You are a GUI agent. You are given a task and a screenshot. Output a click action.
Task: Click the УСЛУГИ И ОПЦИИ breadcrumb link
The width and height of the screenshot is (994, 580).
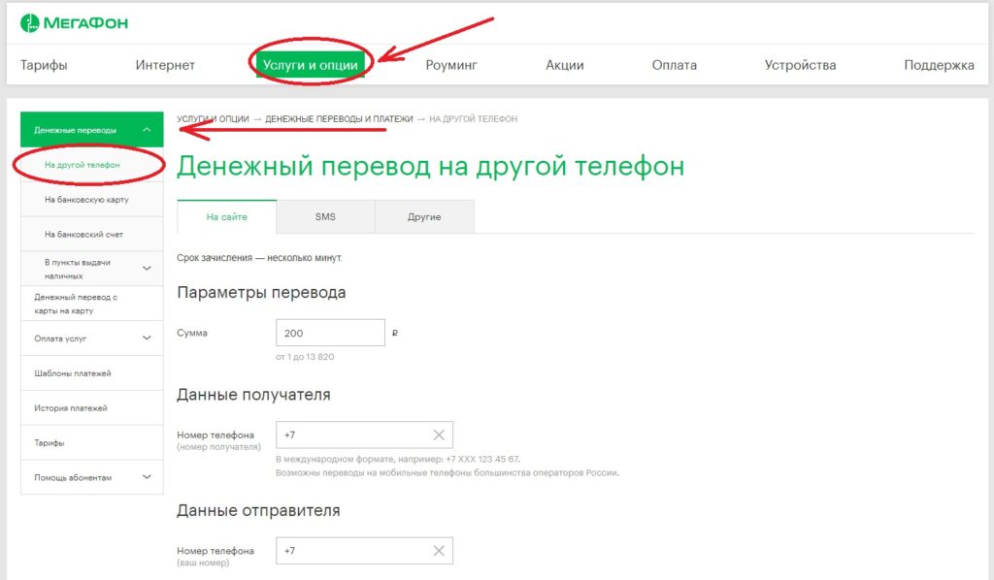pyautogui.click(x=213, y=116)
